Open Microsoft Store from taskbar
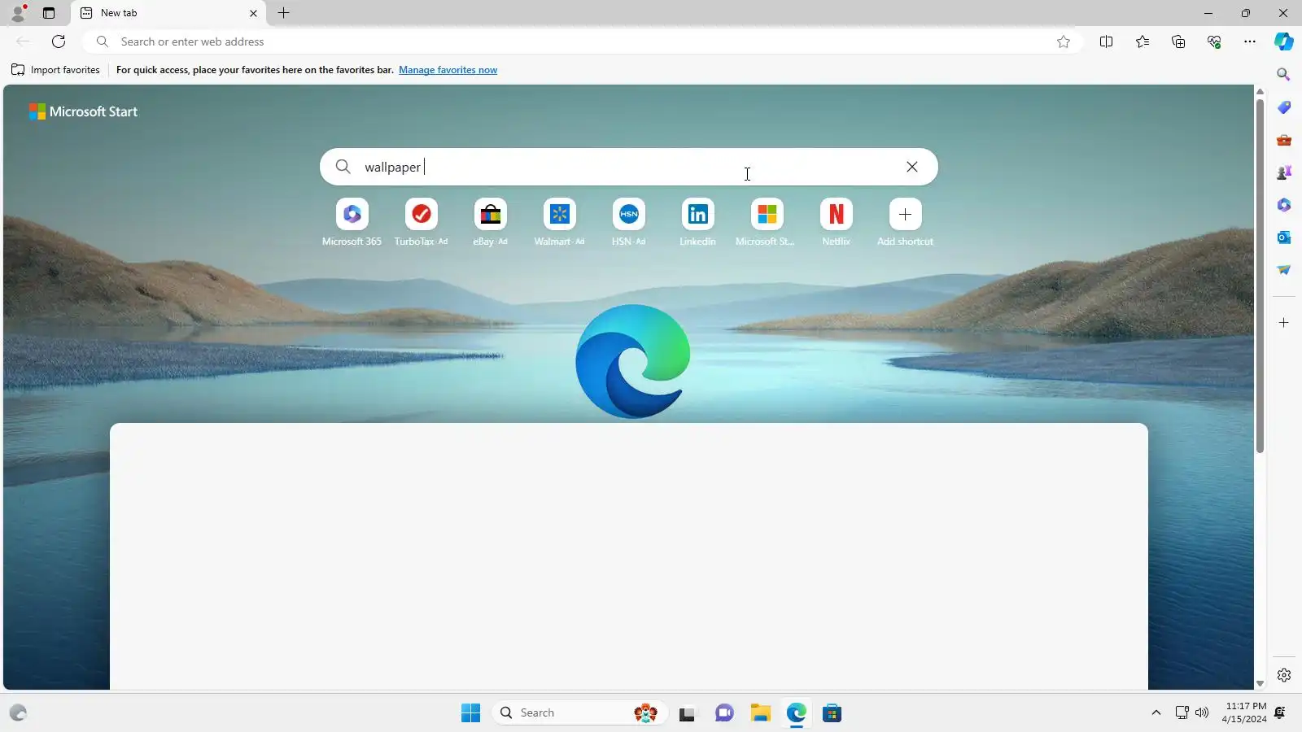The image size is (1302, 732). click(832, 713)
